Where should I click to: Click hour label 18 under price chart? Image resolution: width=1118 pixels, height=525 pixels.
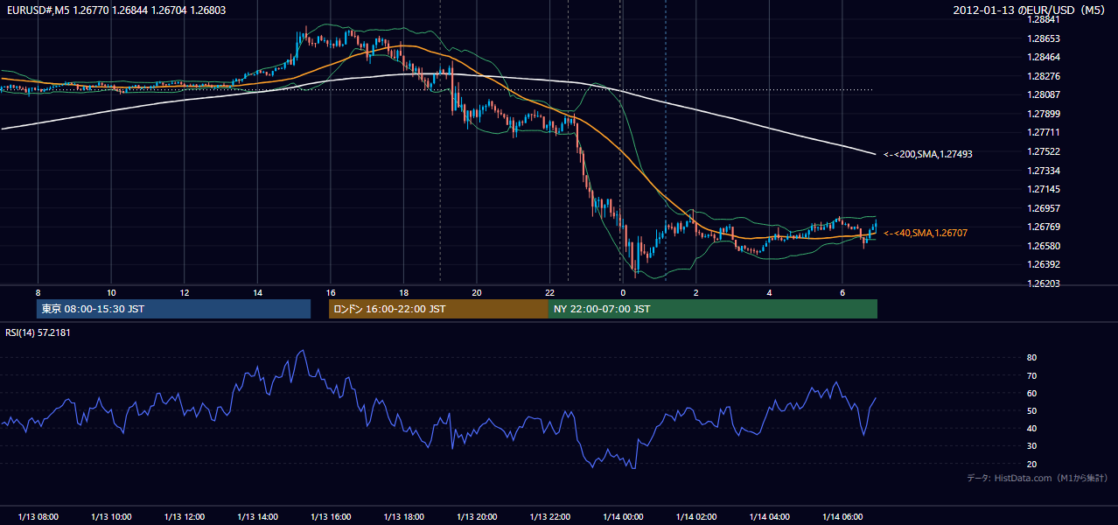coord(403,292)
